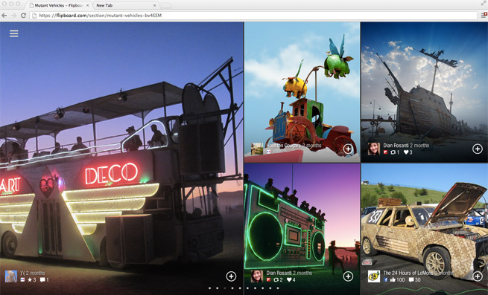Click the comment icon showing 30 on the LeMons tile

(x=411, y=280)
